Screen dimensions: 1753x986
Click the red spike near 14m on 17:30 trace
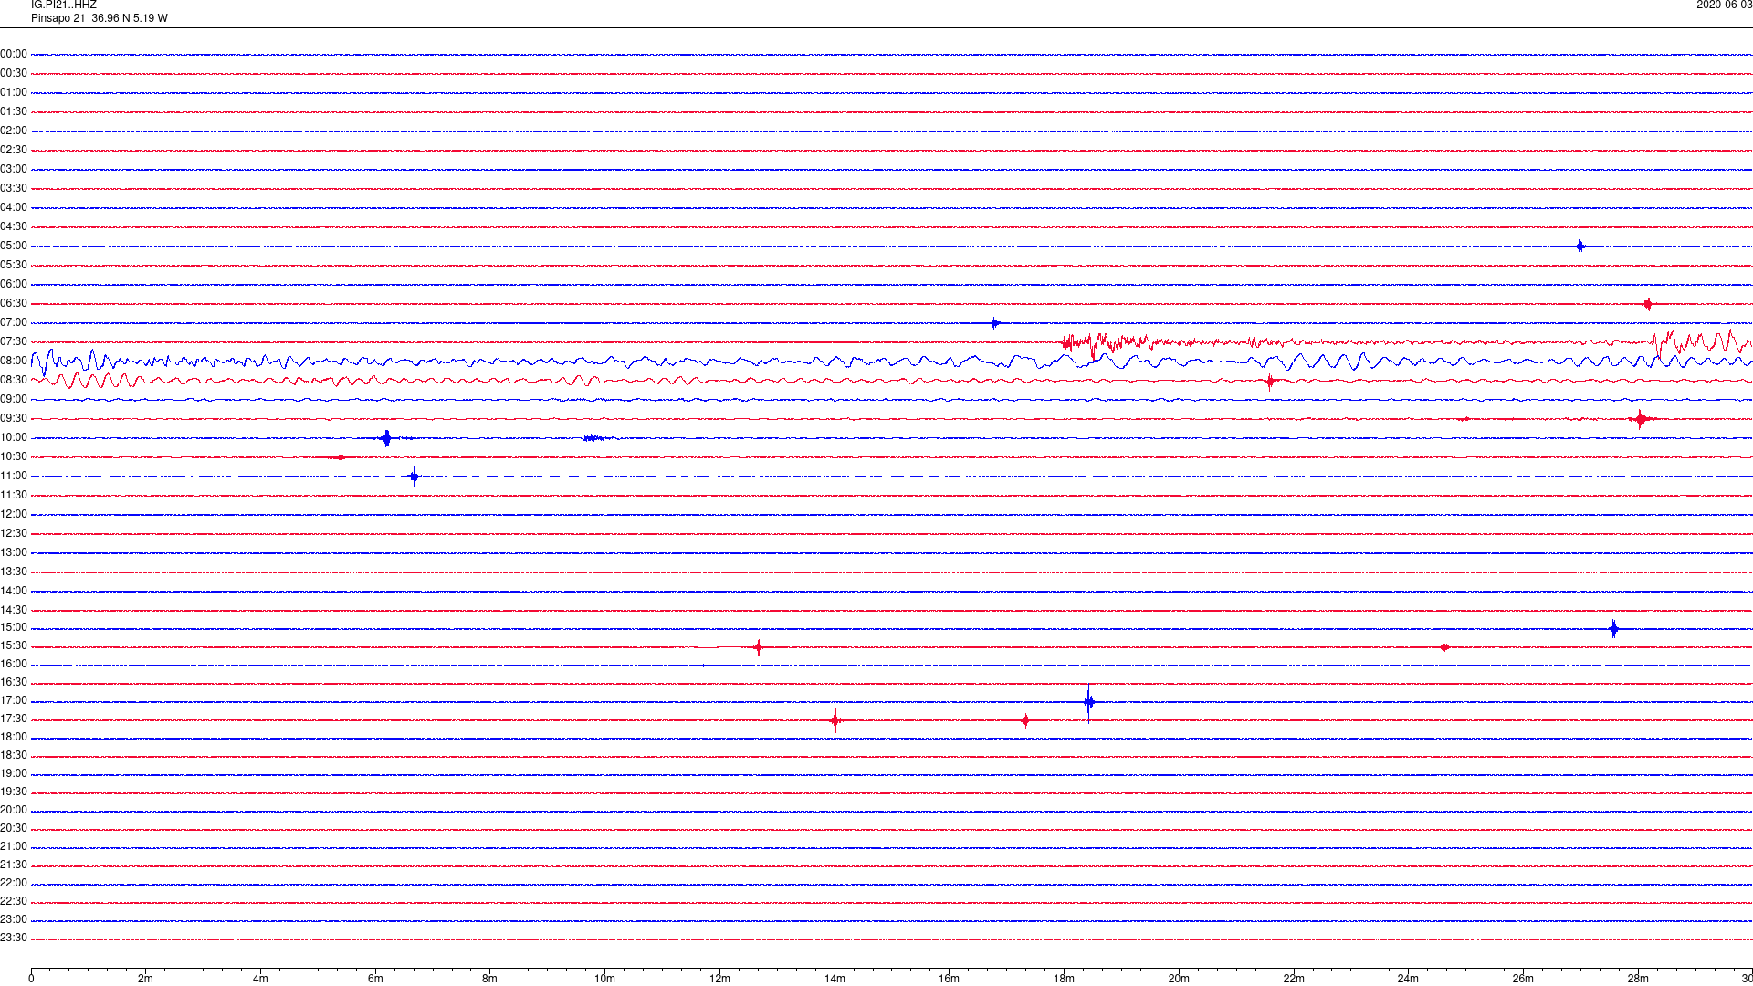click(x=835, y=720)
